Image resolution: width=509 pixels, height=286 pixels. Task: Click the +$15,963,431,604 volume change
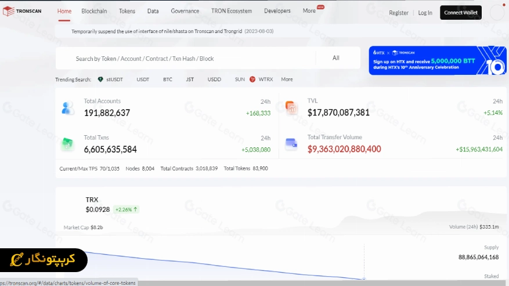coord(479,149)
